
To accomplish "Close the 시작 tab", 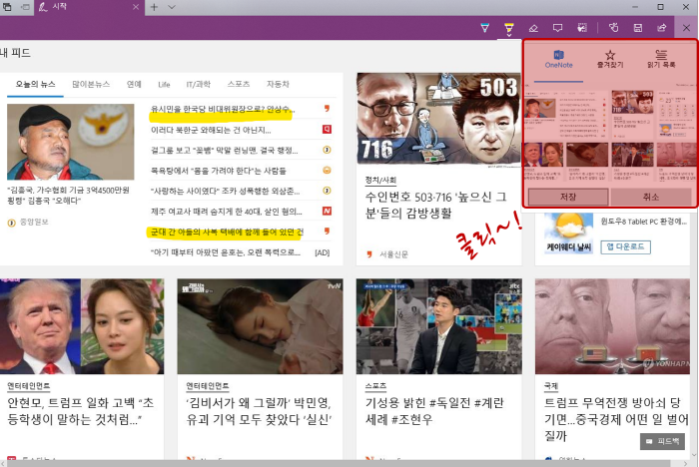I will tap(136, 7).
